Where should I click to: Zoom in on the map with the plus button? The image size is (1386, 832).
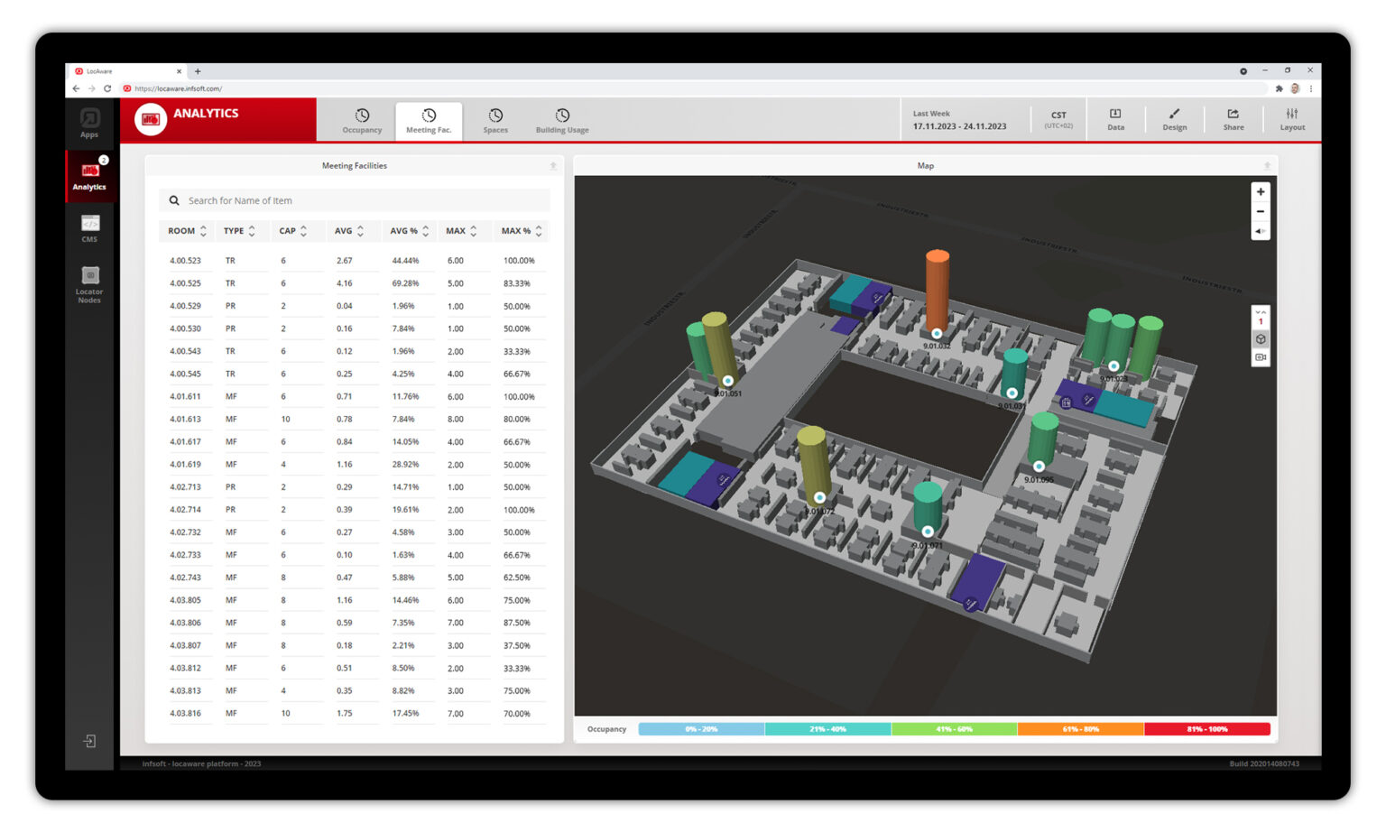pos(1261,191)
